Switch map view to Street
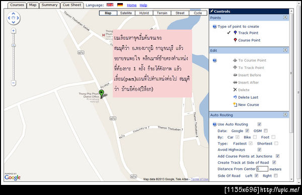This screenshot has width=302, height=195. (180, 13)
